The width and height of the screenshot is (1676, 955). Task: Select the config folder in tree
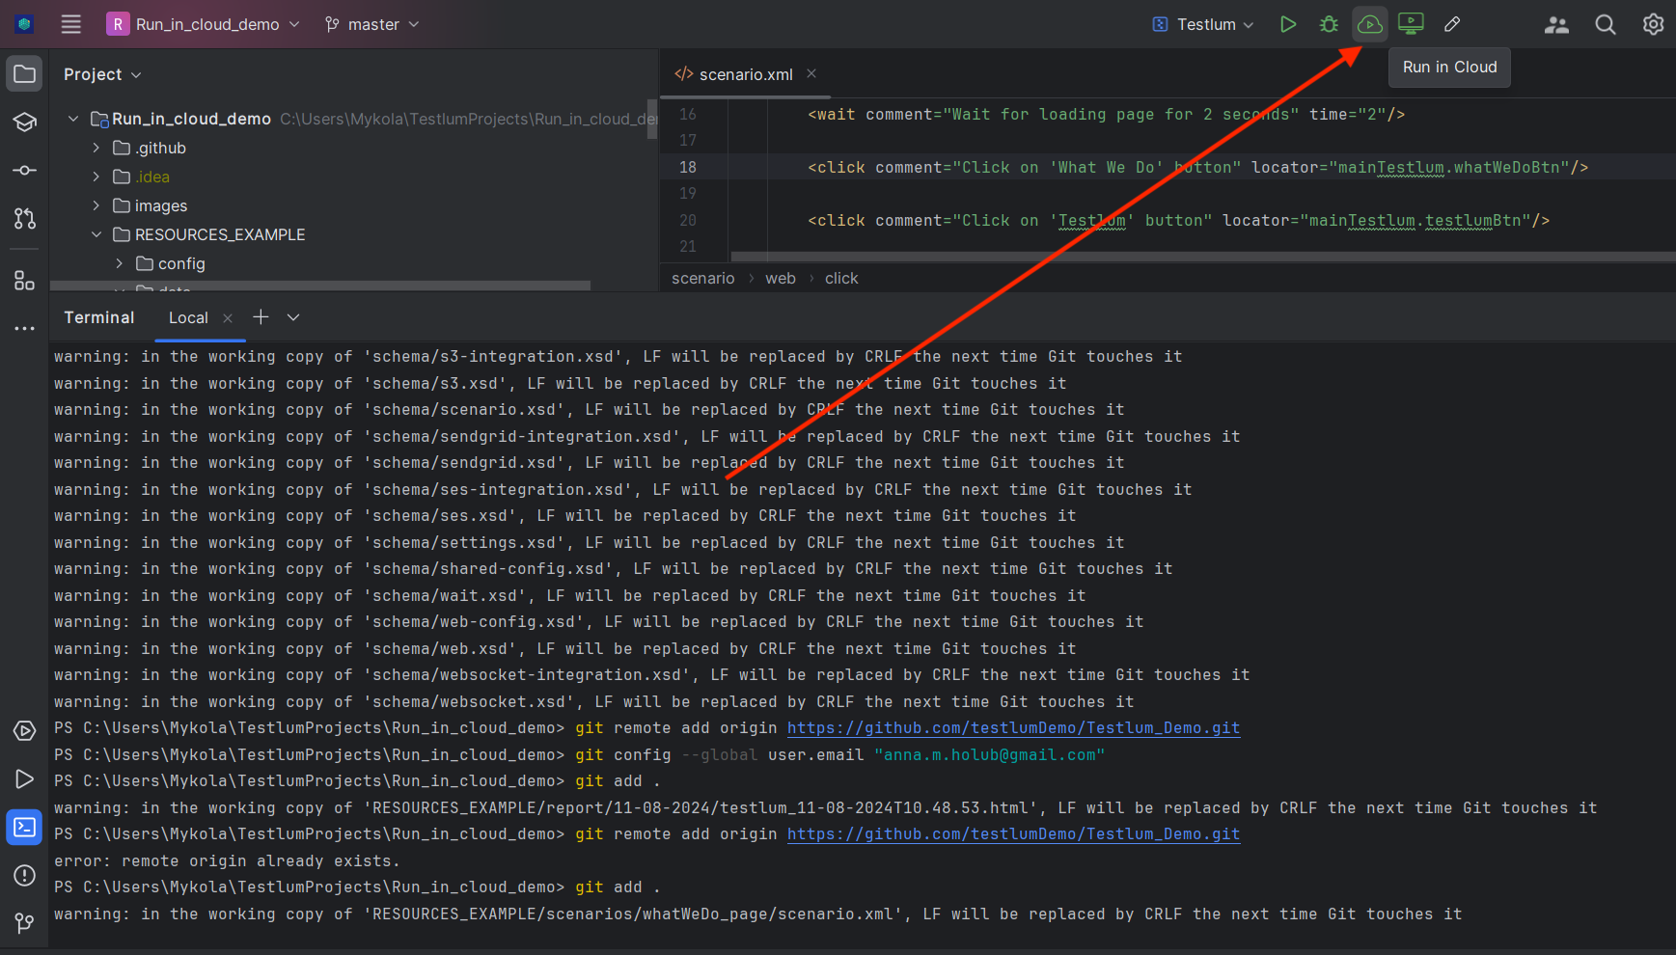[x=181, y=263]
